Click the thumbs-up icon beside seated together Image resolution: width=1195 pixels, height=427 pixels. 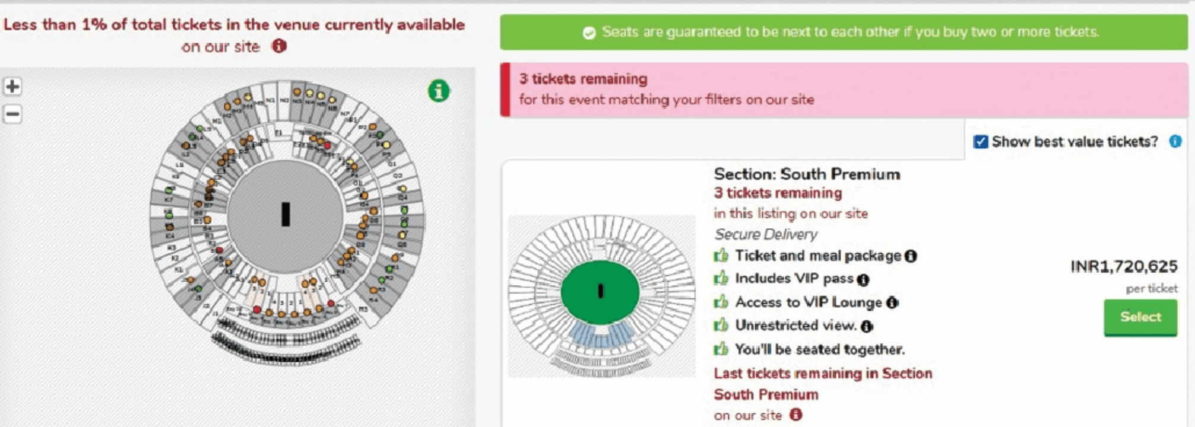[x=721, y=349]
